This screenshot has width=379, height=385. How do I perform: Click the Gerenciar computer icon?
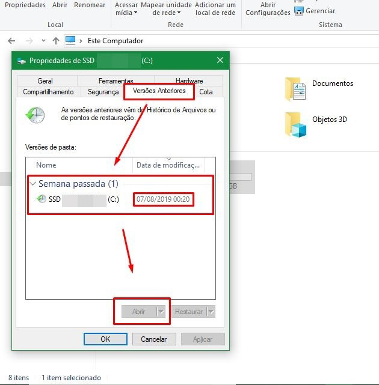pyautogui.click(x=299, y=11)
